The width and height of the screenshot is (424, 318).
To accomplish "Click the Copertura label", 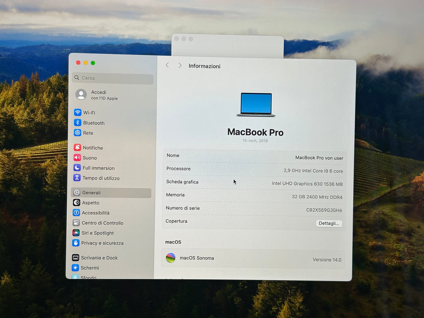I will 176,221.
